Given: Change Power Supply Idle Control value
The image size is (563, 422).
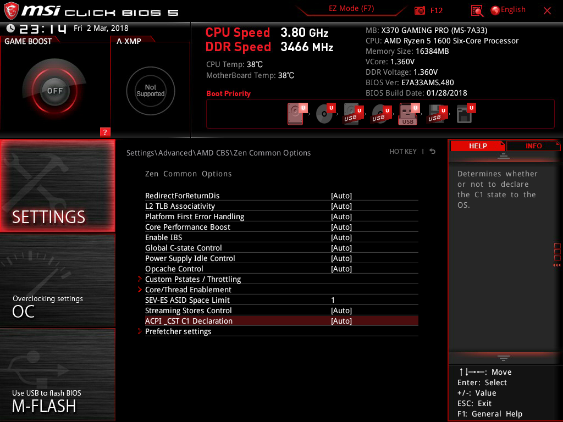Looking at the screenshot, I should point(341,258).
